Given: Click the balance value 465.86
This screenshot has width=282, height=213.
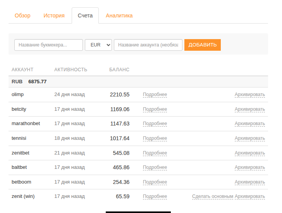Looking at the screenshot, I should pyautogui.click(x=121, y=168).
